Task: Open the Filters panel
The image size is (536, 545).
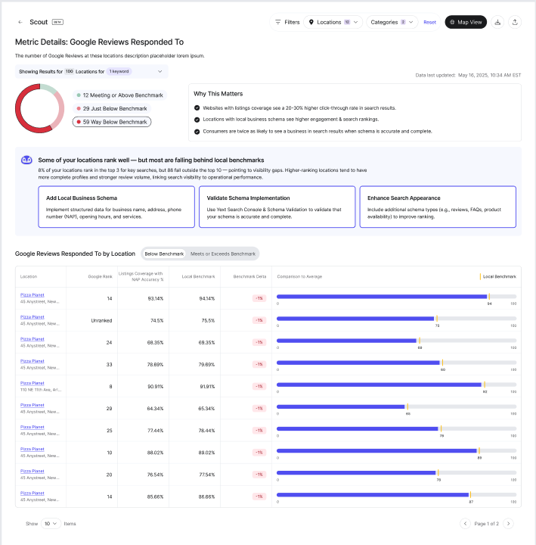Action: click(287, 22)
